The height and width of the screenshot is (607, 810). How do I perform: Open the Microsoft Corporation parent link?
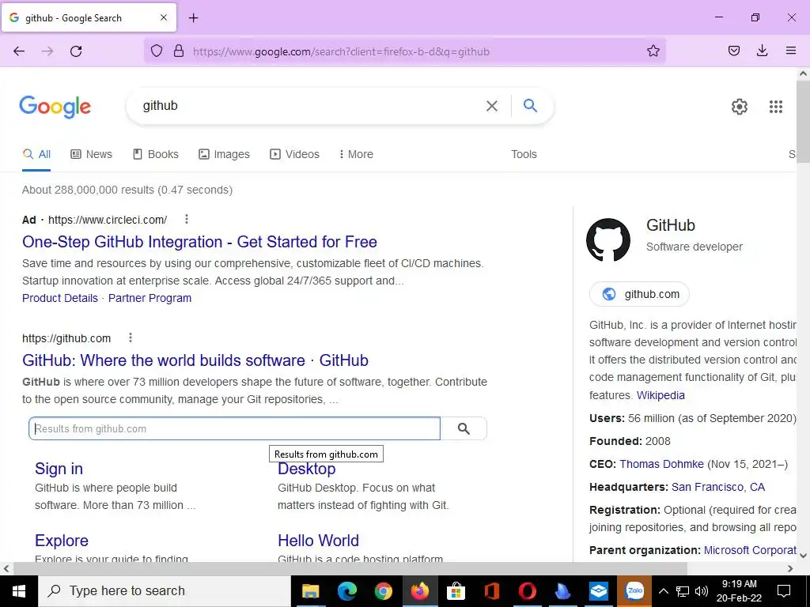click(750, 550)
